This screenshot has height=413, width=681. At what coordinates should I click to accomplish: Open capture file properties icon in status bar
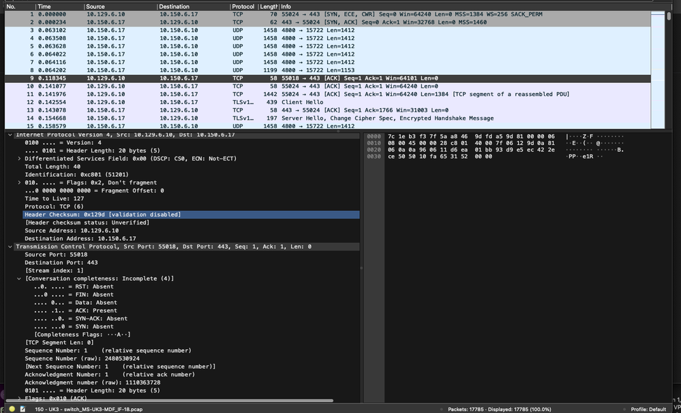22,409
